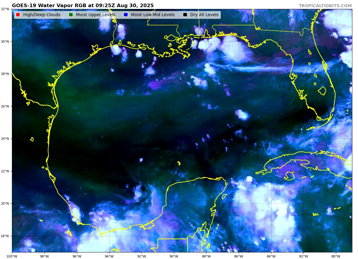Click the 82°W longitude label
The width and height of the screenshot is (358, 259).
[303, 256]
